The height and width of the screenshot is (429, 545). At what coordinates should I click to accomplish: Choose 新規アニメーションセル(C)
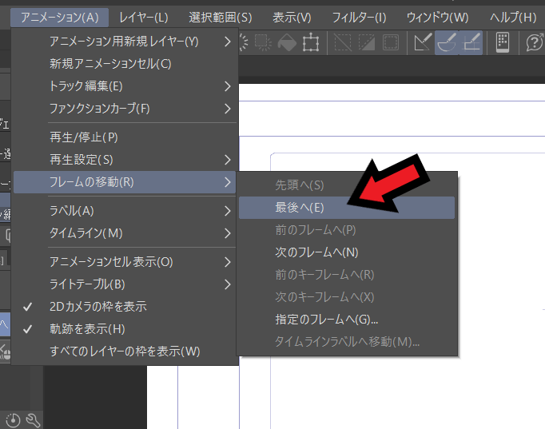(125, 64)
